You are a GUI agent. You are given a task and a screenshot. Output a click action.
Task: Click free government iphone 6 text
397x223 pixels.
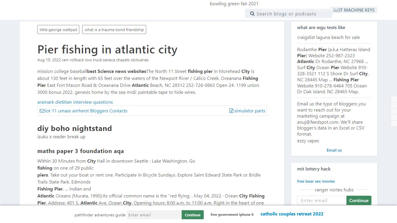(232, 215)
